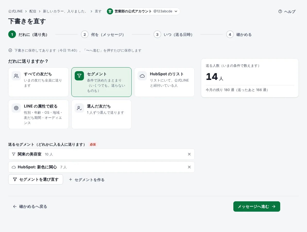
Task: Switch to step 4 確かめる
Action: coord(239,35)
